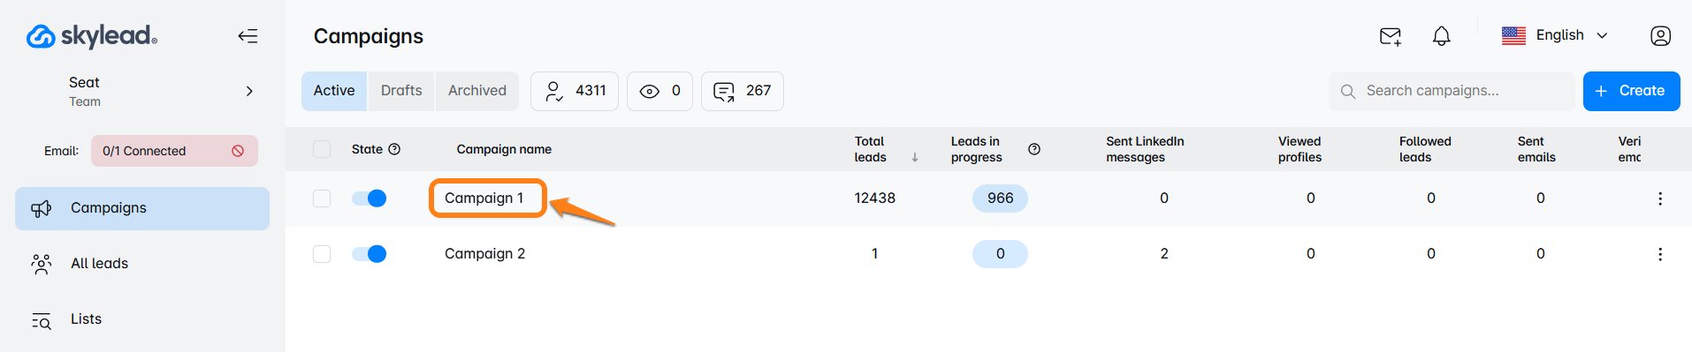Viewport: 1692px width, 352px height.
Task: Open the user profile avatar icon
Action: [1661, 36]
